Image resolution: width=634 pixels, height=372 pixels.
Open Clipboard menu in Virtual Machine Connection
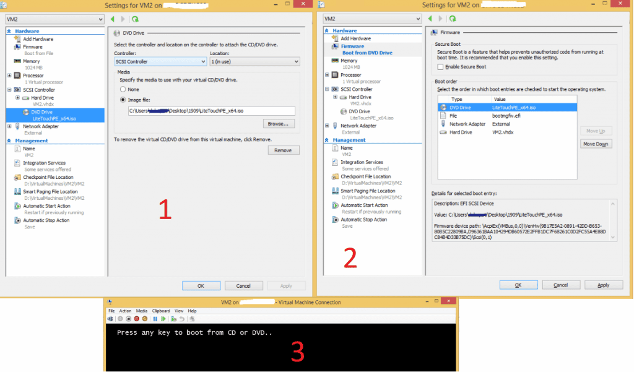tap(161, 311)
